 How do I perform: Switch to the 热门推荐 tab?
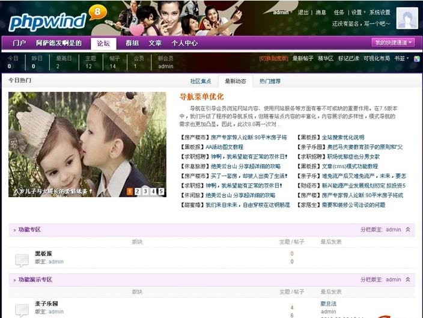[x=270, y=81]
